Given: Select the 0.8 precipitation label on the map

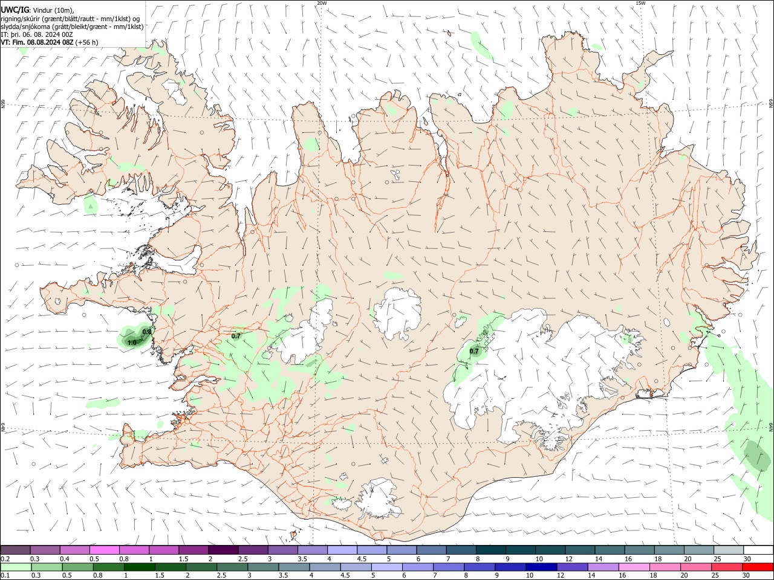Looking at the screenshot, I should click(146, 332).
